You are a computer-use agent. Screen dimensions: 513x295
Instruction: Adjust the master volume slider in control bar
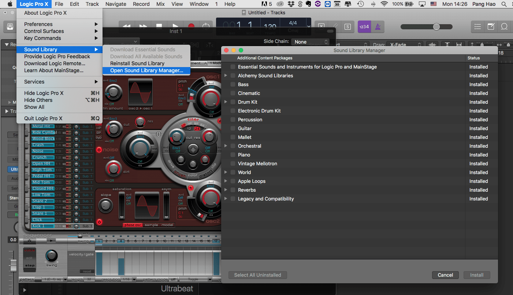pyautogui.click(x=426, y=27)
